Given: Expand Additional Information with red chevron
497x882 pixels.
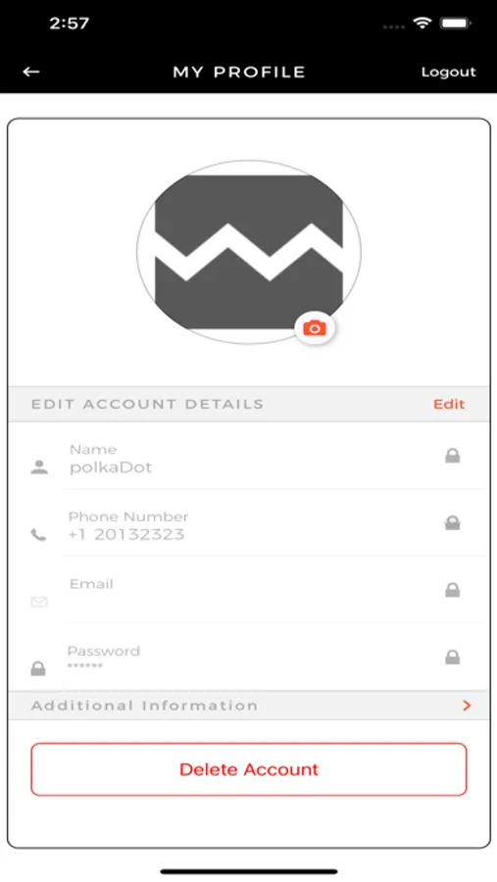Looking at the screenshot, I should [466, 706].
